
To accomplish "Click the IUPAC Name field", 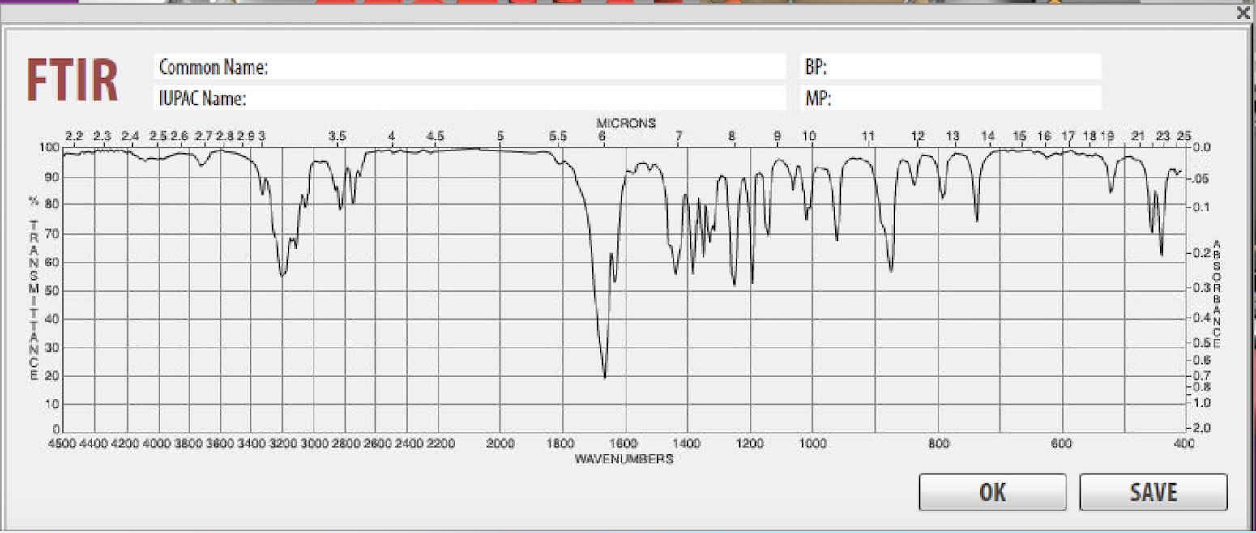I will coord(470,99).
